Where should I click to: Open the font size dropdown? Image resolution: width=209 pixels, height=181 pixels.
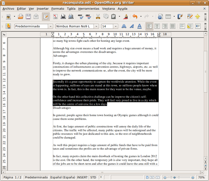point(116,26)
